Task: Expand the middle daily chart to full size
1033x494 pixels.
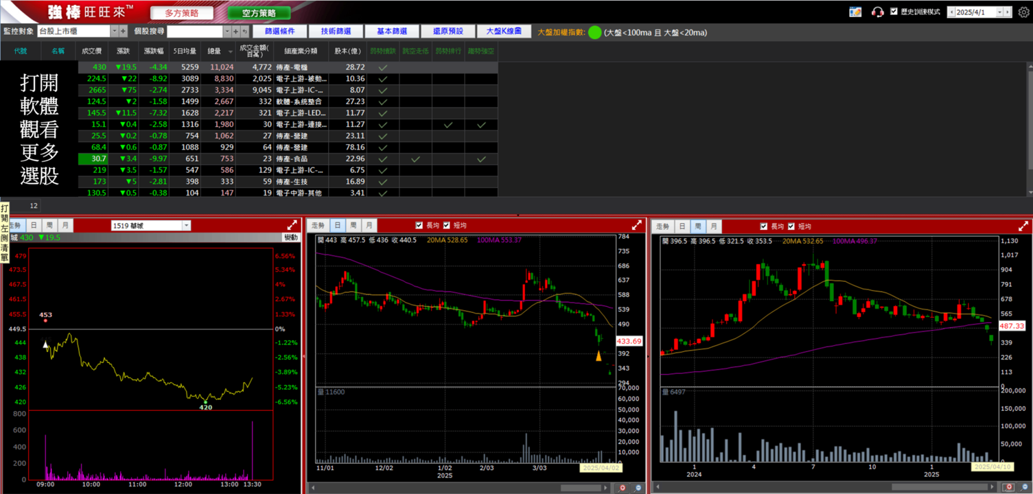Action: tap(637, 225)
